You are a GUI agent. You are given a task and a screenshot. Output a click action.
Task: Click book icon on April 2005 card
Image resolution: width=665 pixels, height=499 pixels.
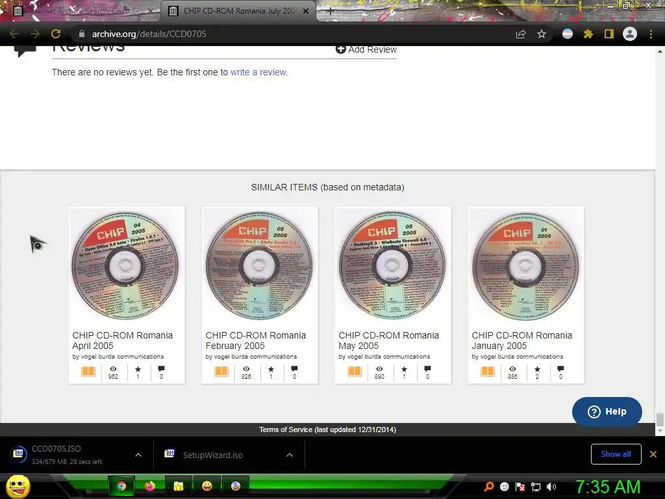tap(88, 372)
